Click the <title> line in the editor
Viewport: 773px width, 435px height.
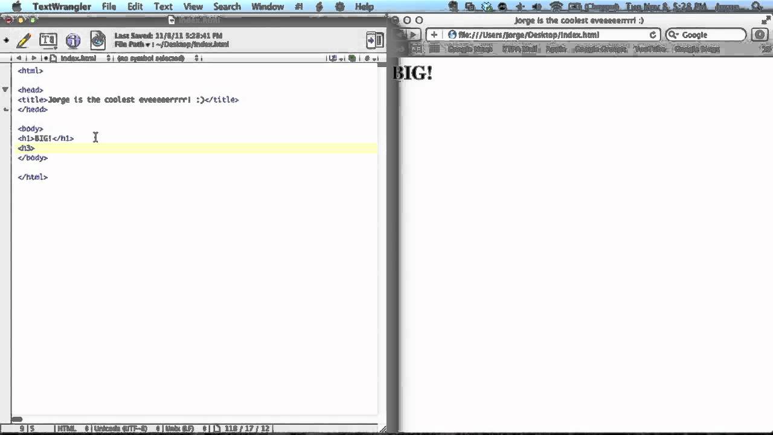point(128,100)
